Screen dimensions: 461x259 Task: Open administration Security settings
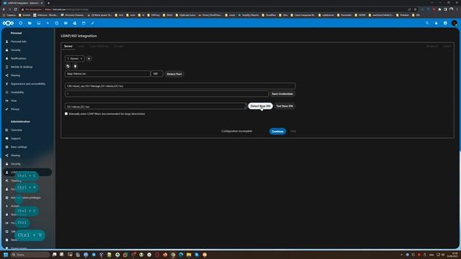click(x=16, y=164)
